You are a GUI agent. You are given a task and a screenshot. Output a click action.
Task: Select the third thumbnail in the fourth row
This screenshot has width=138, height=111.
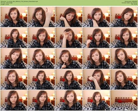[x=69, y=79]
